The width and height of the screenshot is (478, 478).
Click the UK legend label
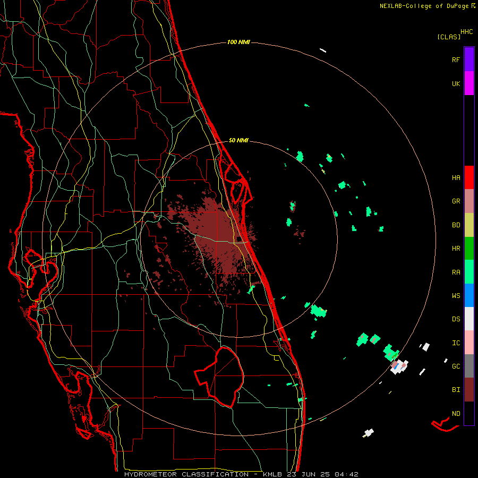[456, 84]
